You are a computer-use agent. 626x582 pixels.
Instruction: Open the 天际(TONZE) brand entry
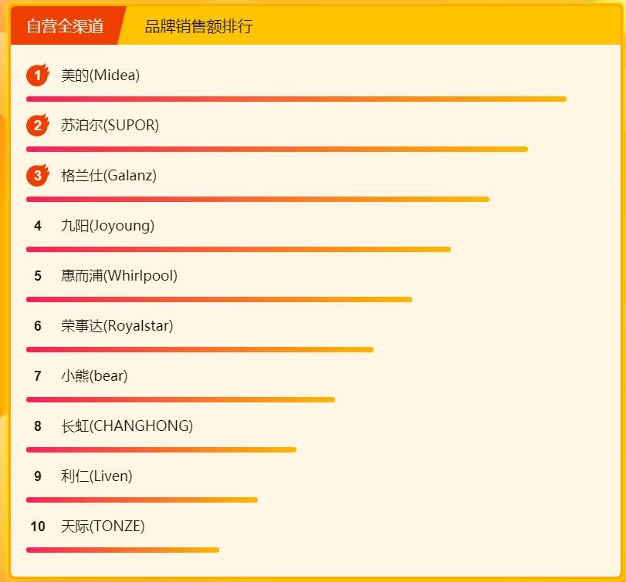click(103, 526)
